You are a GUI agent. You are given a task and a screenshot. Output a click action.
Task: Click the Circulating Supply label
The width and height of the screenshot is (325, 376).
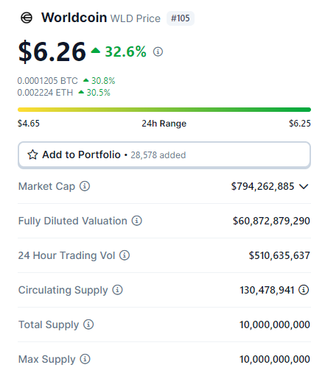pos(63,290)
